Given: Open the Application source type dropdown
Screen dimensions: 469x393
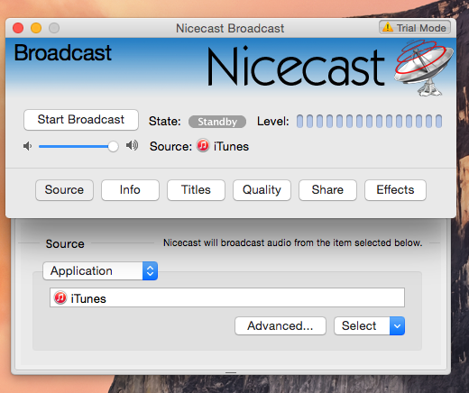Looking at the screenshot, I should click(x=100, y=270).
